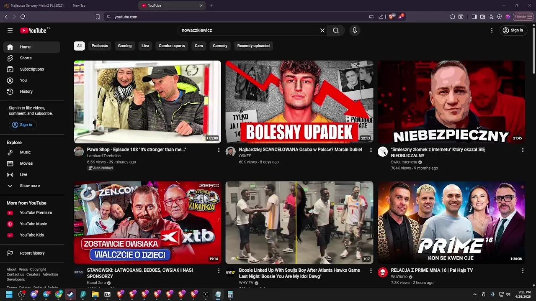Viewport: 536px width, 301px height.
Task: Open the YouTube Music icon in sidebar
Action: [x=10, y=224]
